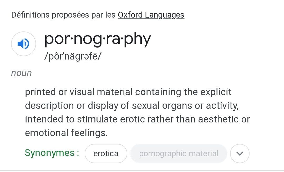Click the word "description" in the definition
Viewport: 284px width, 172px height.
click(49, 106)
